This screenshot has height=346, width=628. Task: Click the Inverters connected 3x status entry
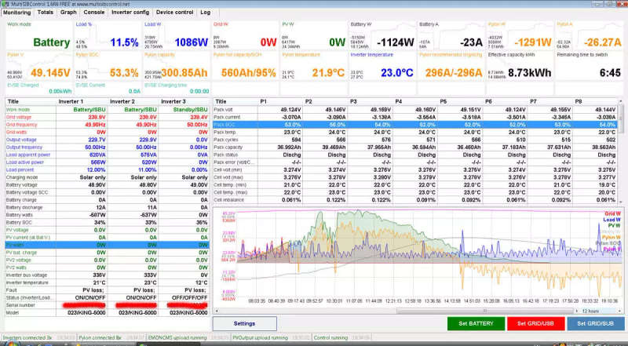[27, 338]
